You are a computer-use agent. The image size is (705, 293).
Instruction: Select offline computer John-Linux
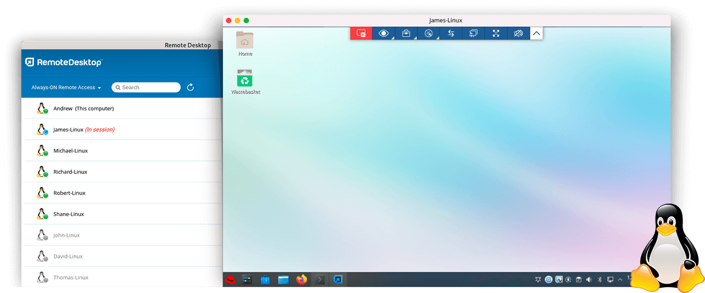click(66, 236)
